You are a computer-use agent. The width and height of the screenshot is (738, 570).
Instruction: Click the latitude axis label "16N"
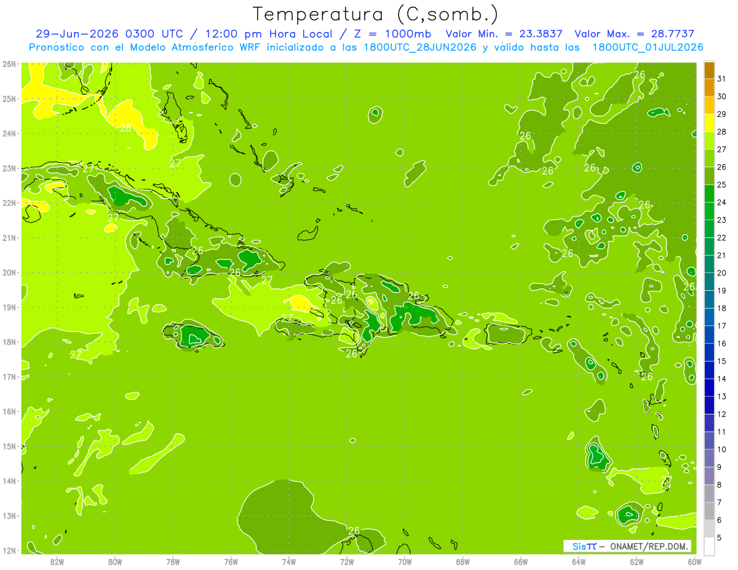9,411
